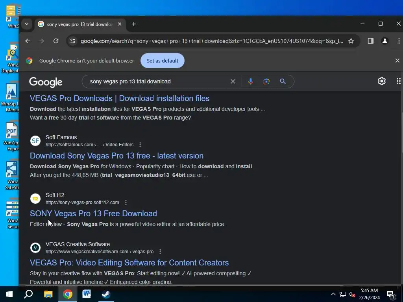
Task: Open Chrome side panel
Action: tap(370, 41)
